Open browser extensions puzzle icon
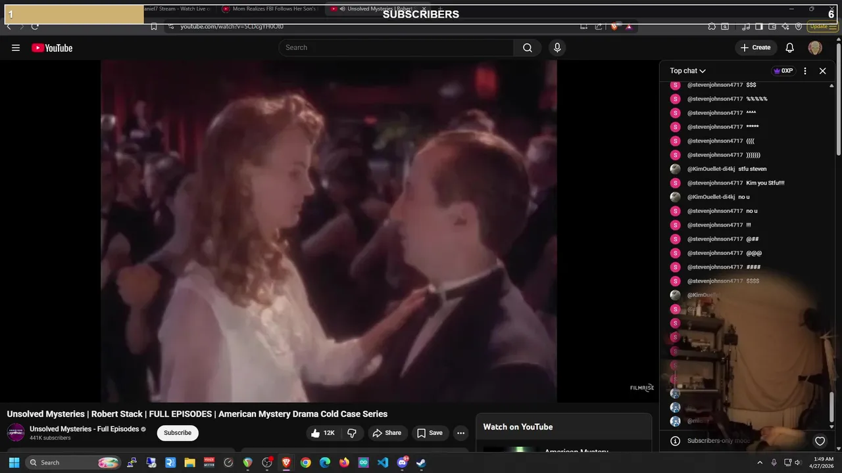Viewport: 842px width, 473px height. coord(712,26)
